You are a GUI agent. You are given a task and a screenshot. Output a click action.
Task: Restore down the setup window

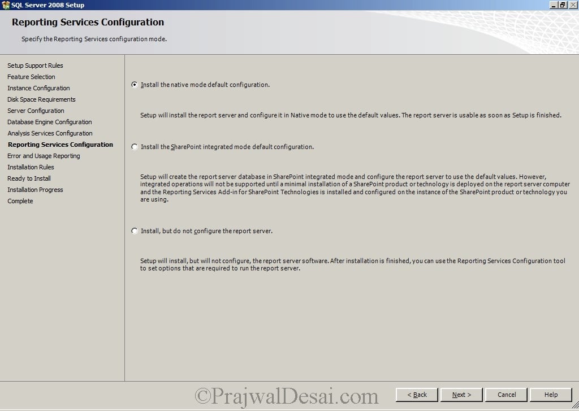(562, 5)
